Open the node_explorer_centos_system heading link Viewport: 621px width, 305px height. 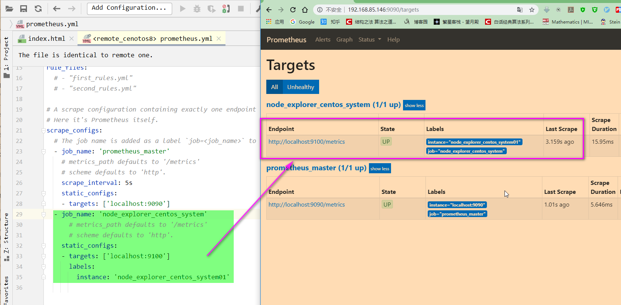click(333, 105)
